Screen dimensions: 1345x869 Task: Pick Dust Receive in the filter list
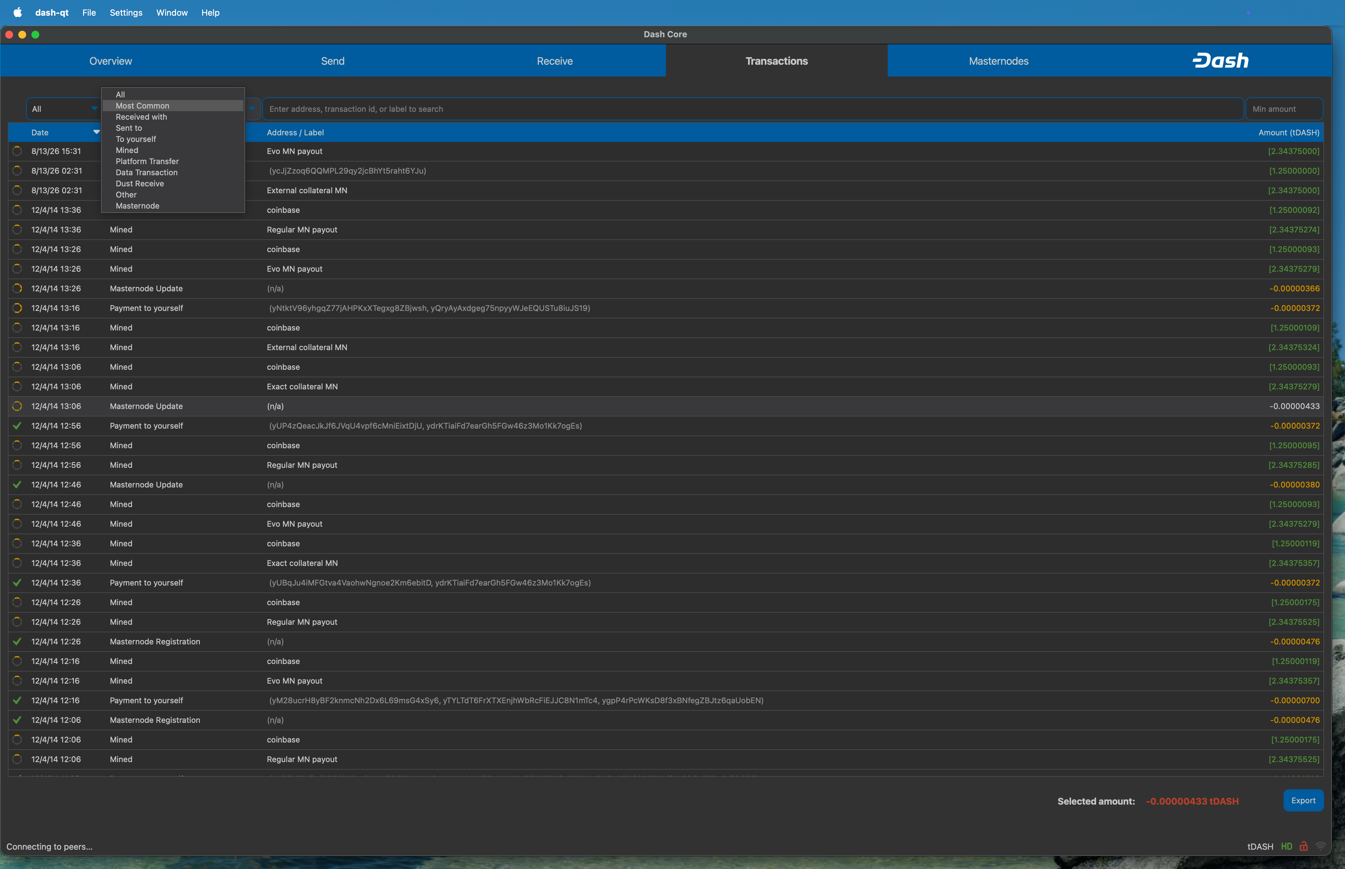point(173,183)
